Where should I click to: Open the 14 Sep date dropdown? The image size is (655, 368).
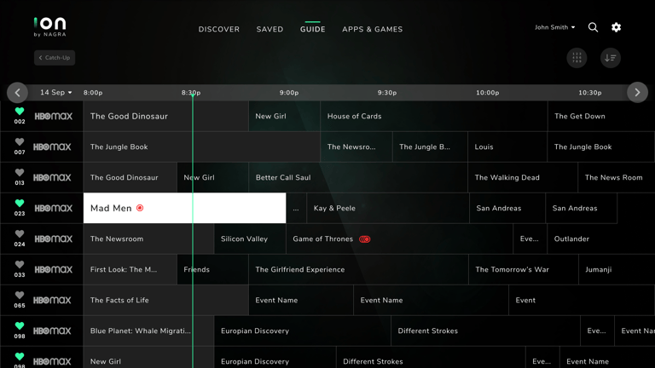pos(55,92)
